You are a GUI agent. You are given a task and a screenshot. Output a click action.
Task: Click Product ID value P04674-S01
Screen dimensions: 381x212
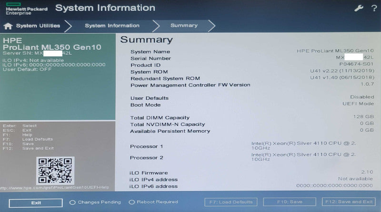click(356, 64)
